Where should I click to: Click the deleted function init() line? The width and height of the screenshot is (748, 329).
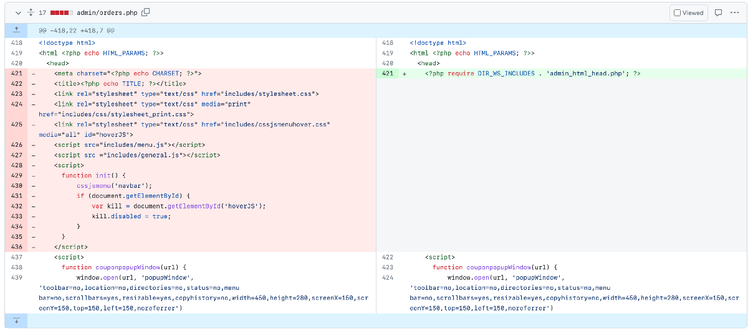pyautogui.click(x=93, y=175)
